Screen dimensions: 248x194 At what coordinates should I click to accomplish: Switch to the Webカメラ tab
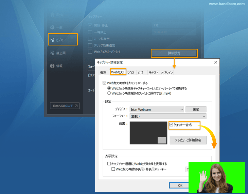(118, 72)
